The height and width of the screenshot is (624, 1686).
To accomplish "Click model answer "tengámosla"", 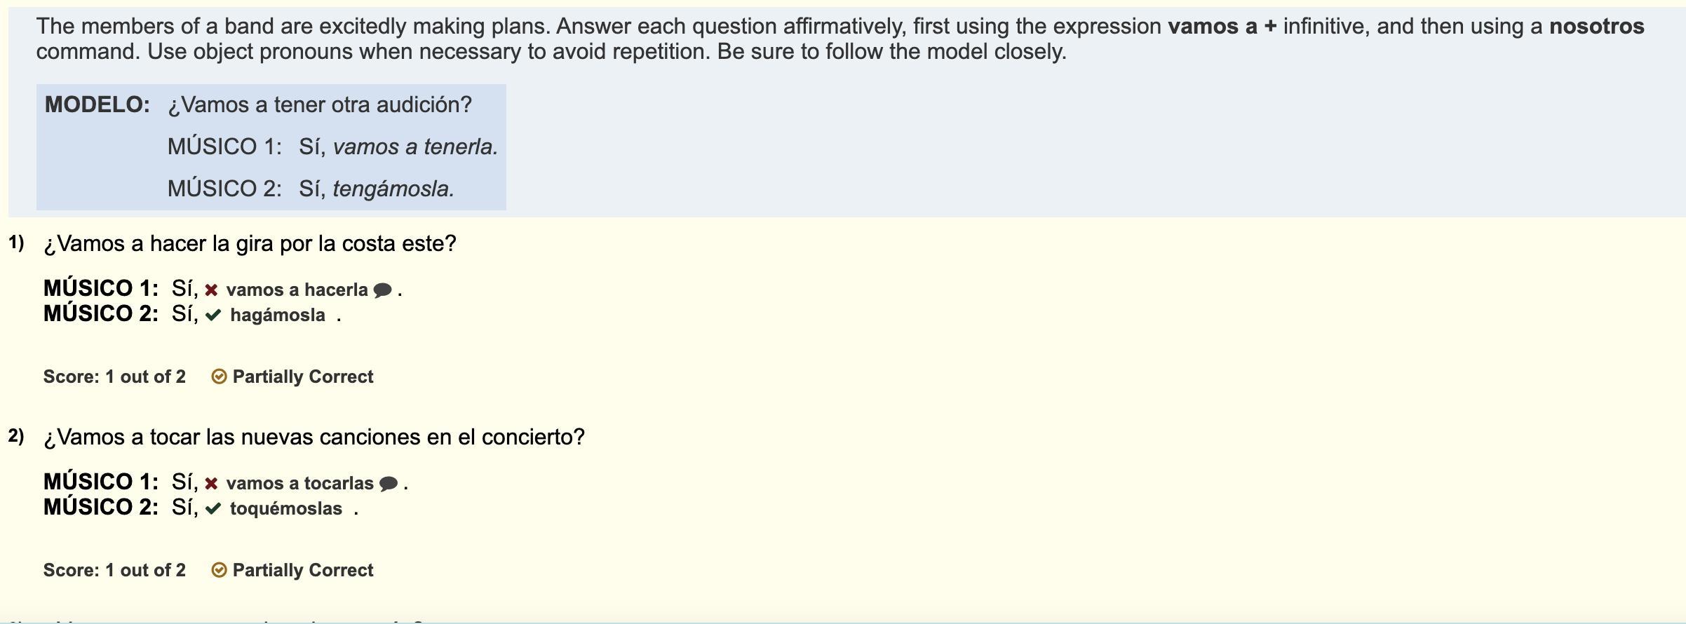I will [x=393, y=189].
